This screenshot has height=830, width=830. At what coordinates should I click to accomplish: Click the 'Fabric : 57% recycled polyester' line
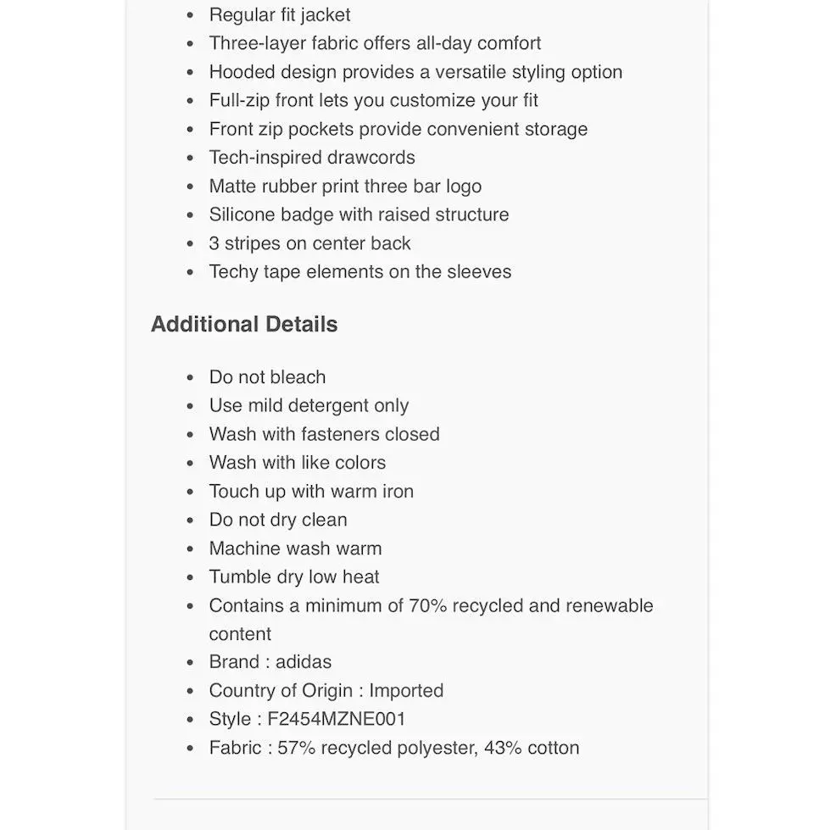click(x=394, y=748)
